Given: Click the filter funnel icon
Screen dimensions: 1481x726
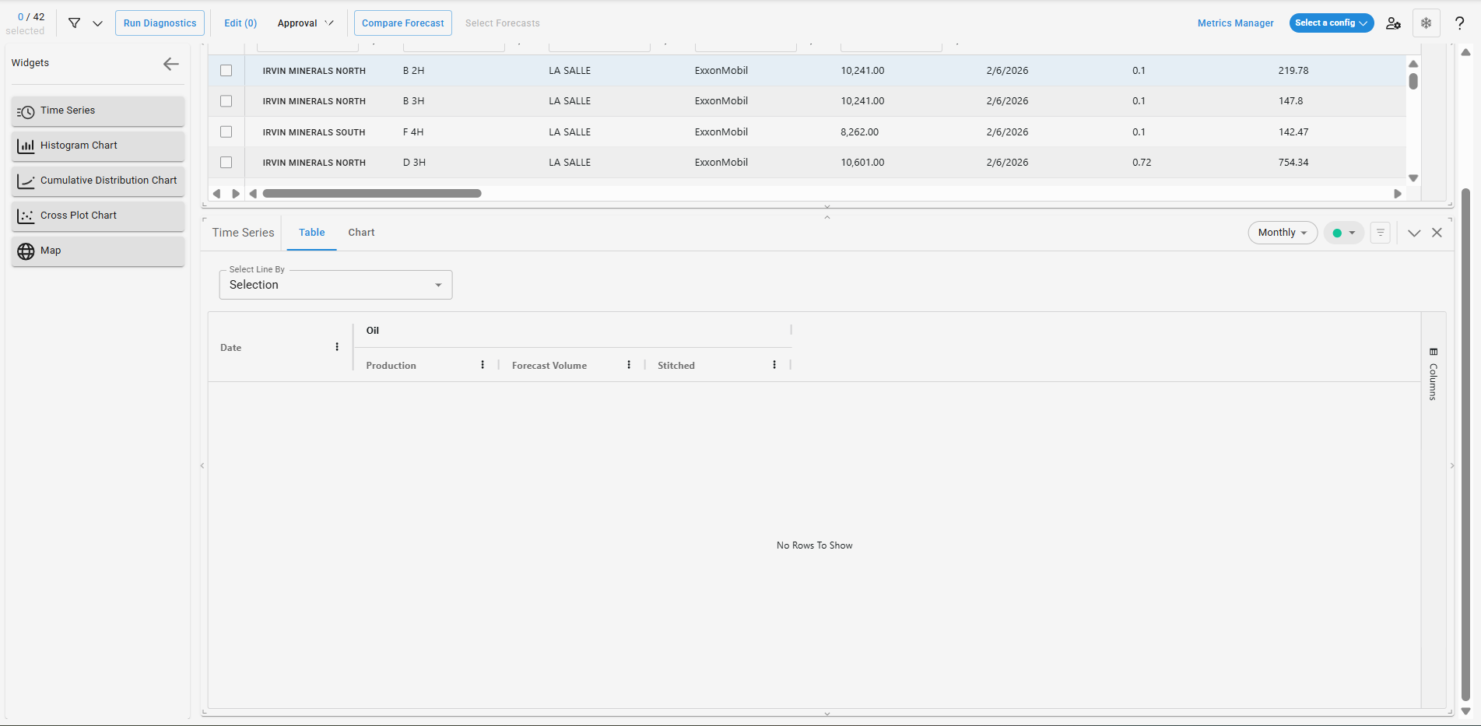Looking at the screenshot, I should (x=75, y=23).
